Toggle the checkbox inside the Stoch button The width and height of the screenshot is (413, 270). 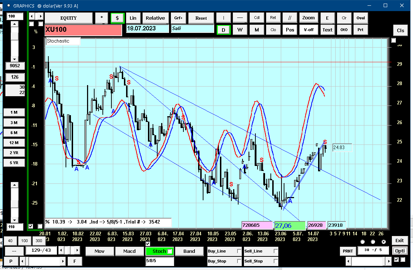(x=170, y=251)
